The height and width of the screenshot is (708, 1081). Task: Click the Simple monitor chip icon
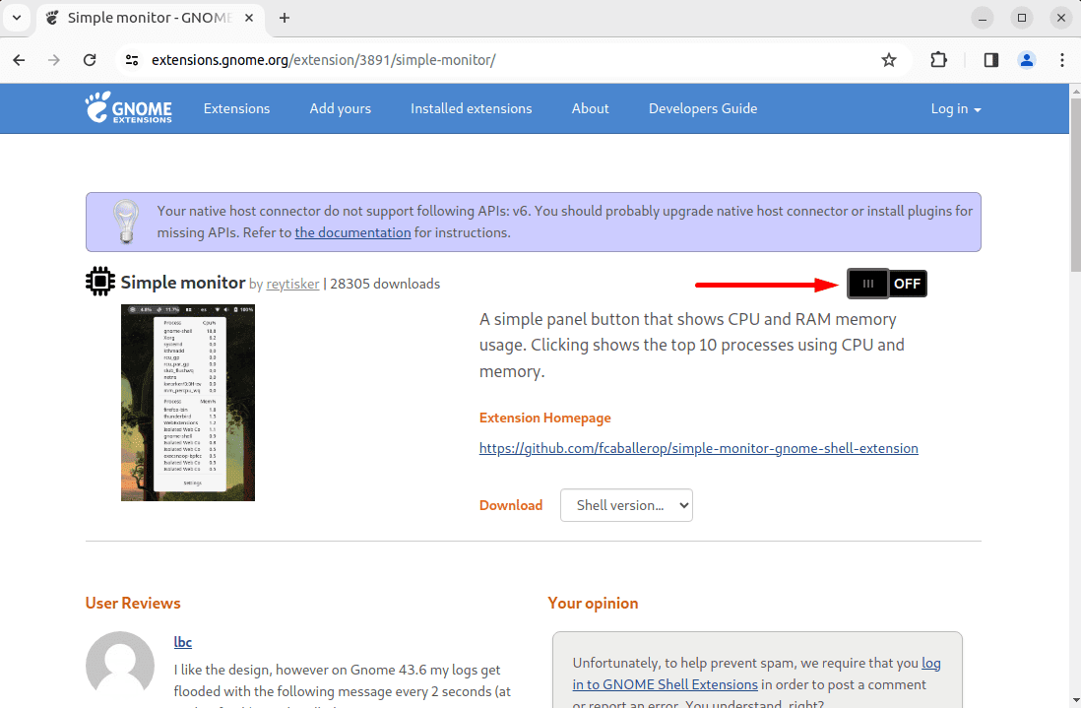pyautogui.click(x=100, y=282)
